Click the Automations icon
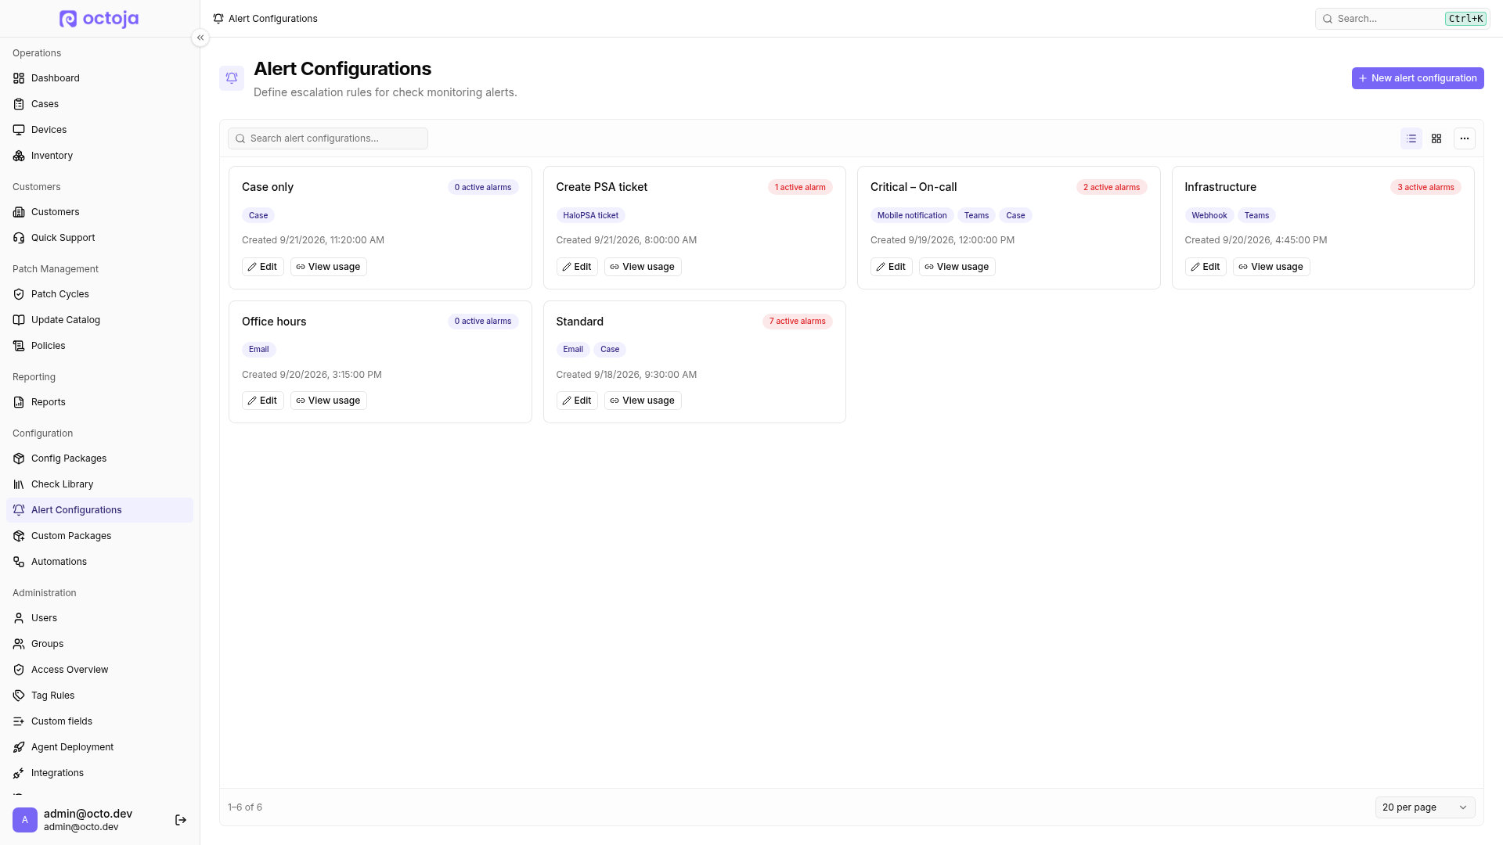1503x845 pixels. tap(19, 562)
